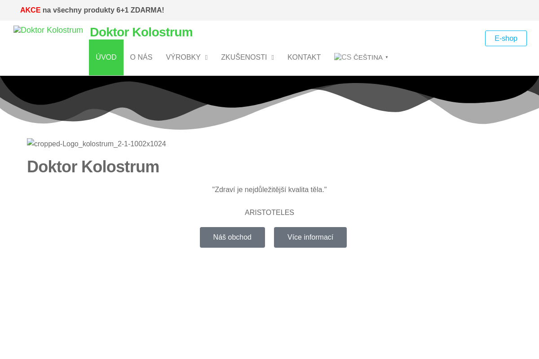Open the ZKUŠENOSTI menu
Image resolution: width=539 pixels, height=359 pixels.
(244, 57)
